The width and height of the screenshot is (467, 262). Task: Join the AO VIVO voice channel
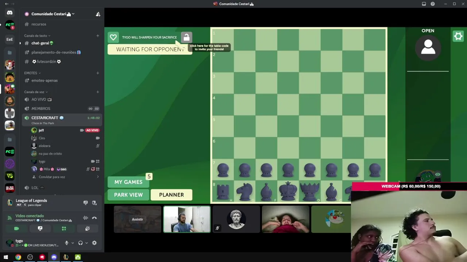click(x=62, y=99)
